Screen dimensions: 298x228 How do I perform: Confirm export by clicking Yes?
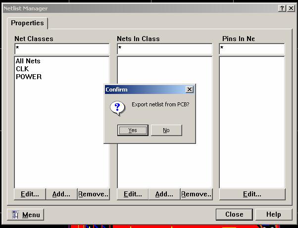pyautogui.click(x=133, y=130)
